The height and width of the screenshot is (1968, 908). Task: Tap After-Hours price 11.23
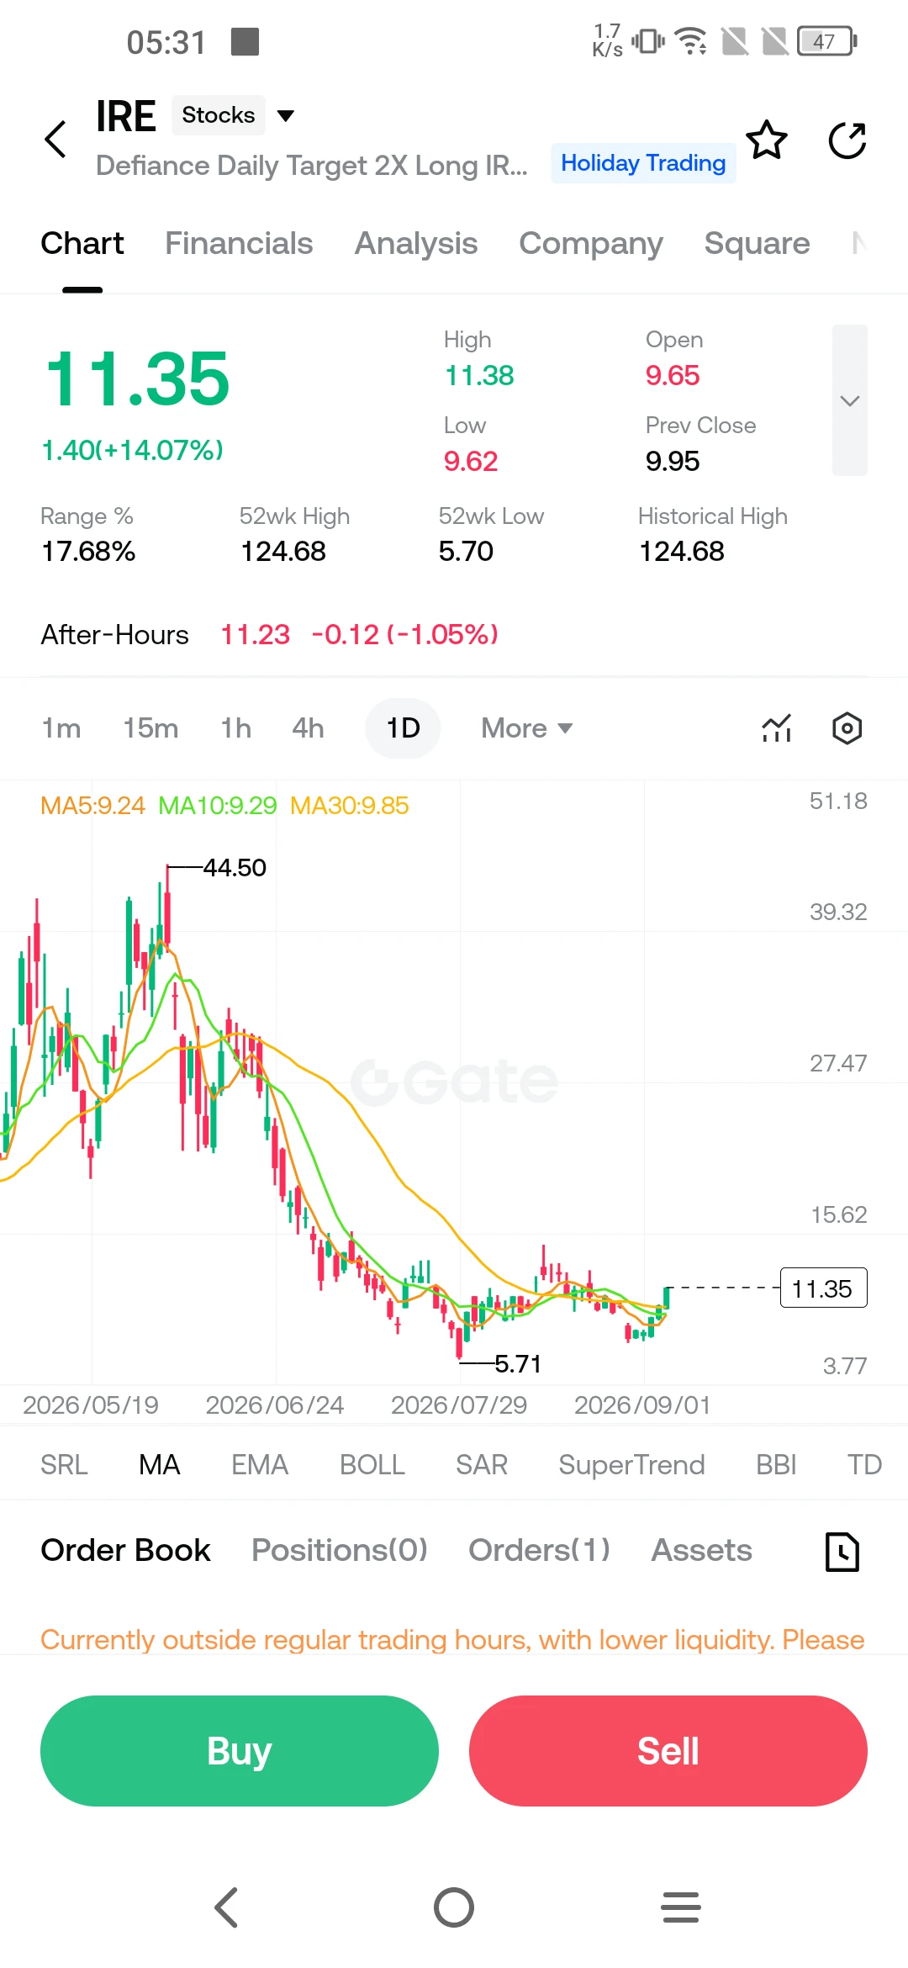click(x=256, y=634)
